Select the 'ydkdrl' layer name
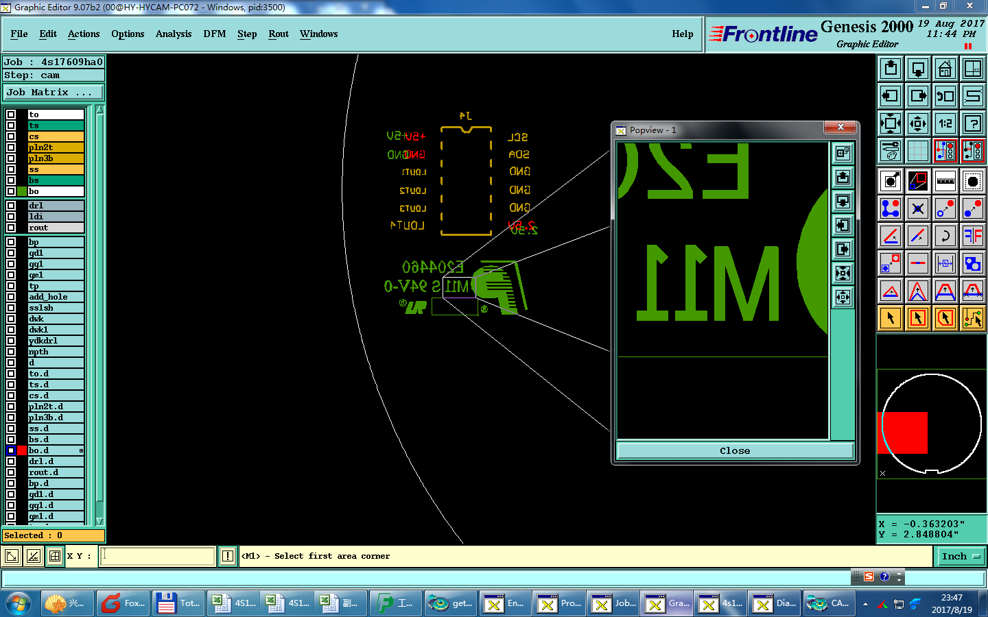The height and width of the screenshot is (617, 988). pos(56,341)
